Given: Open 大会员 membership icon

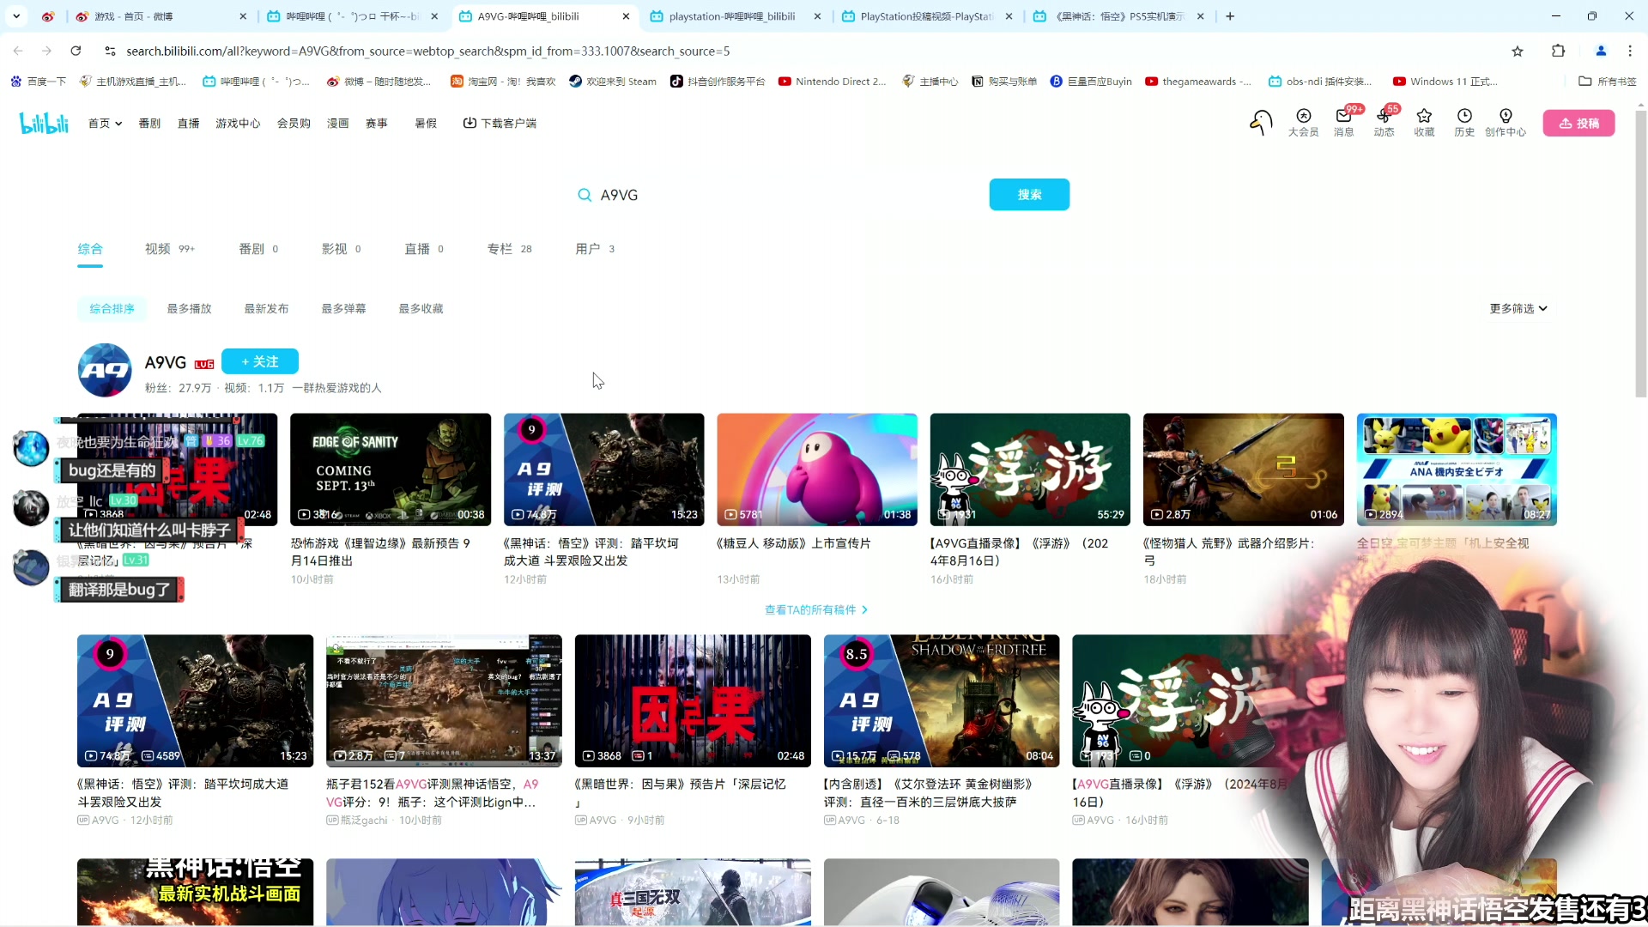Looking at the screenshot, I should pos(1303,123).
